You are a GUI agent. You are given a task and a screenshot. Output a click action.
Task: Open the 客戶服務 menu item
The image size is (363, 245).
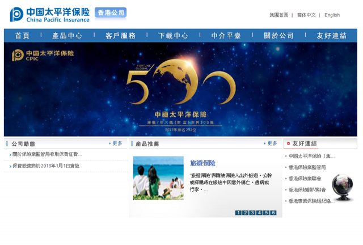point(120,35)
